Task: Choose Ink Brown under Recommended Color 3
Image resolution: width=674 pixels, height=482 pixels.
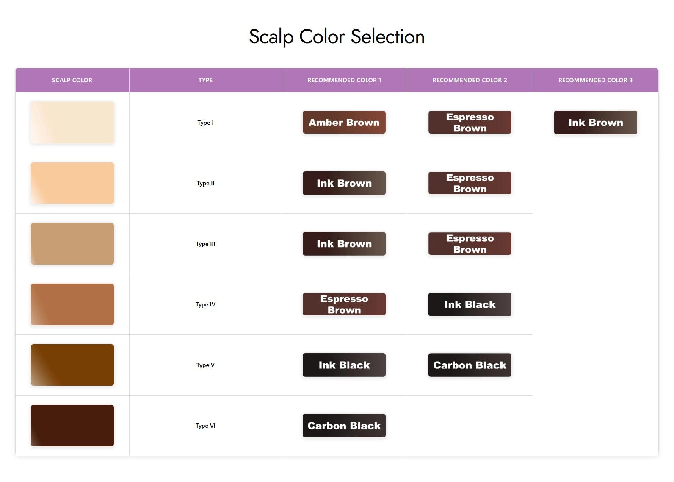Action: [595, 123]
